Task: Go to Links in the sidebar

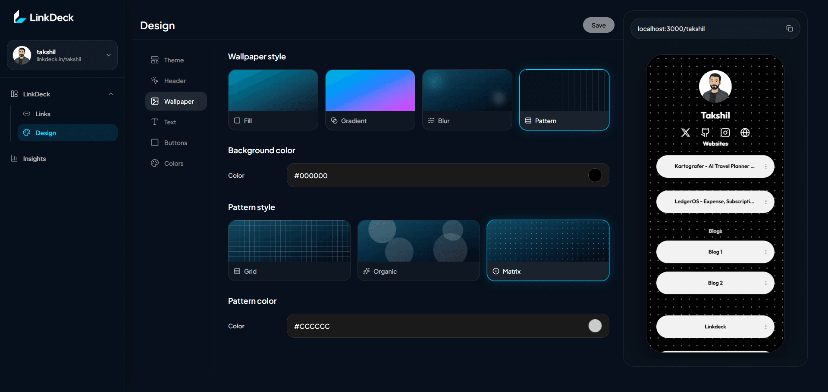Action: [68, 114]
